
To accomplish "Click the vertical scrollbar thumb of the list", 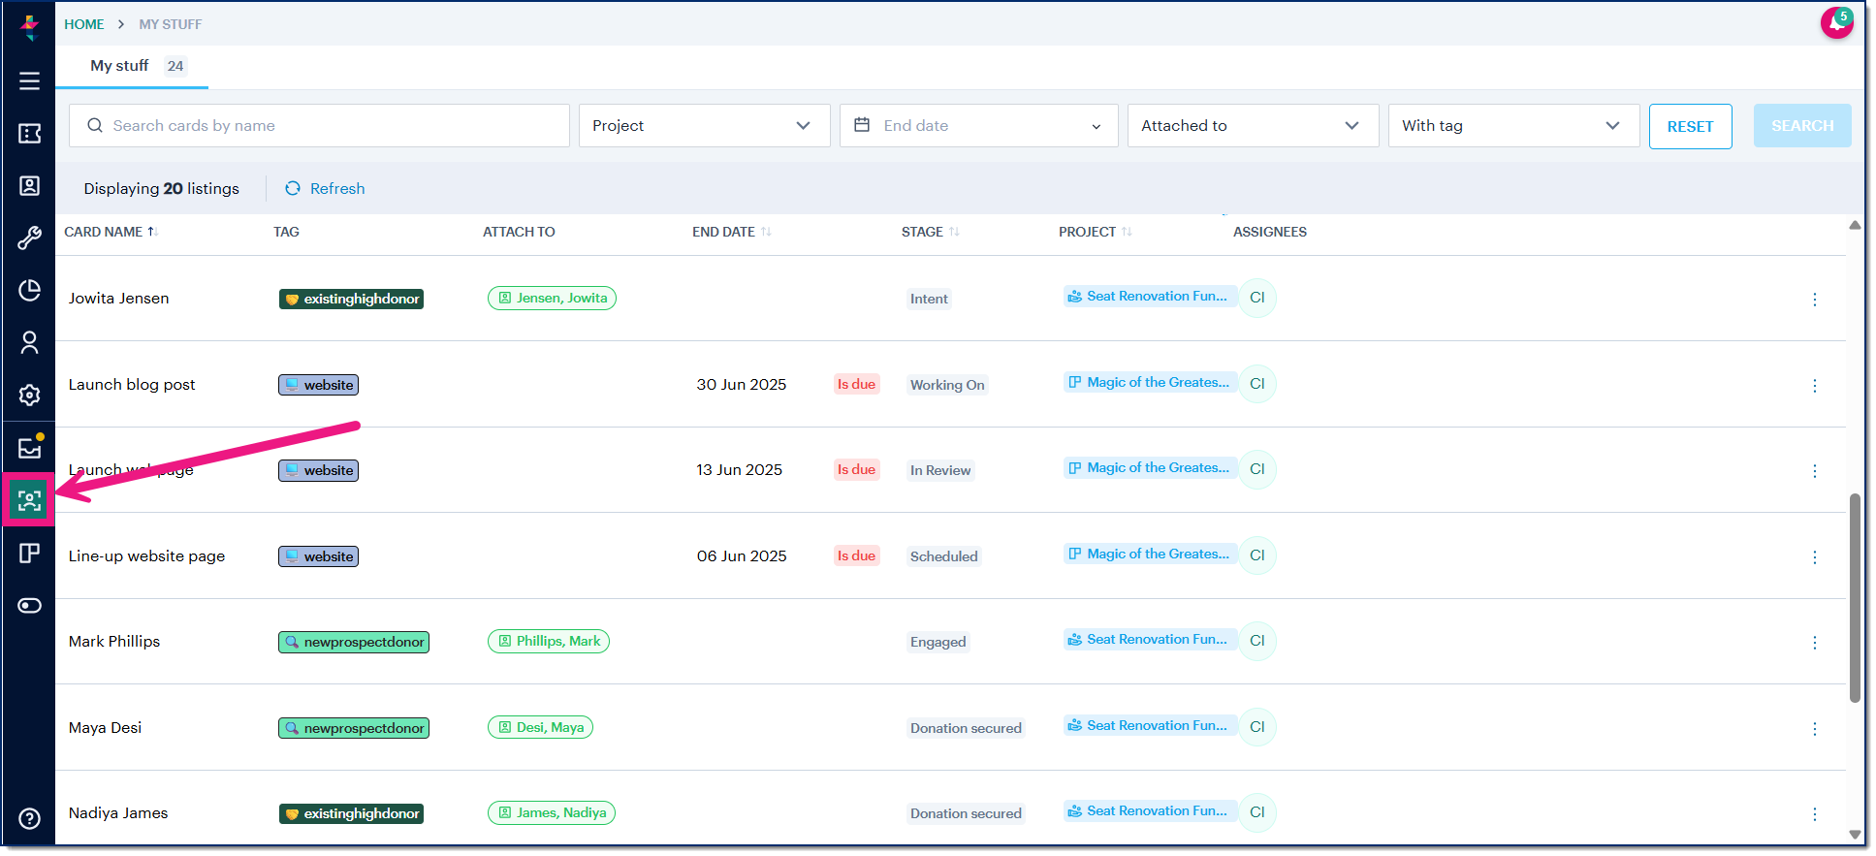I will point(1855,598).
